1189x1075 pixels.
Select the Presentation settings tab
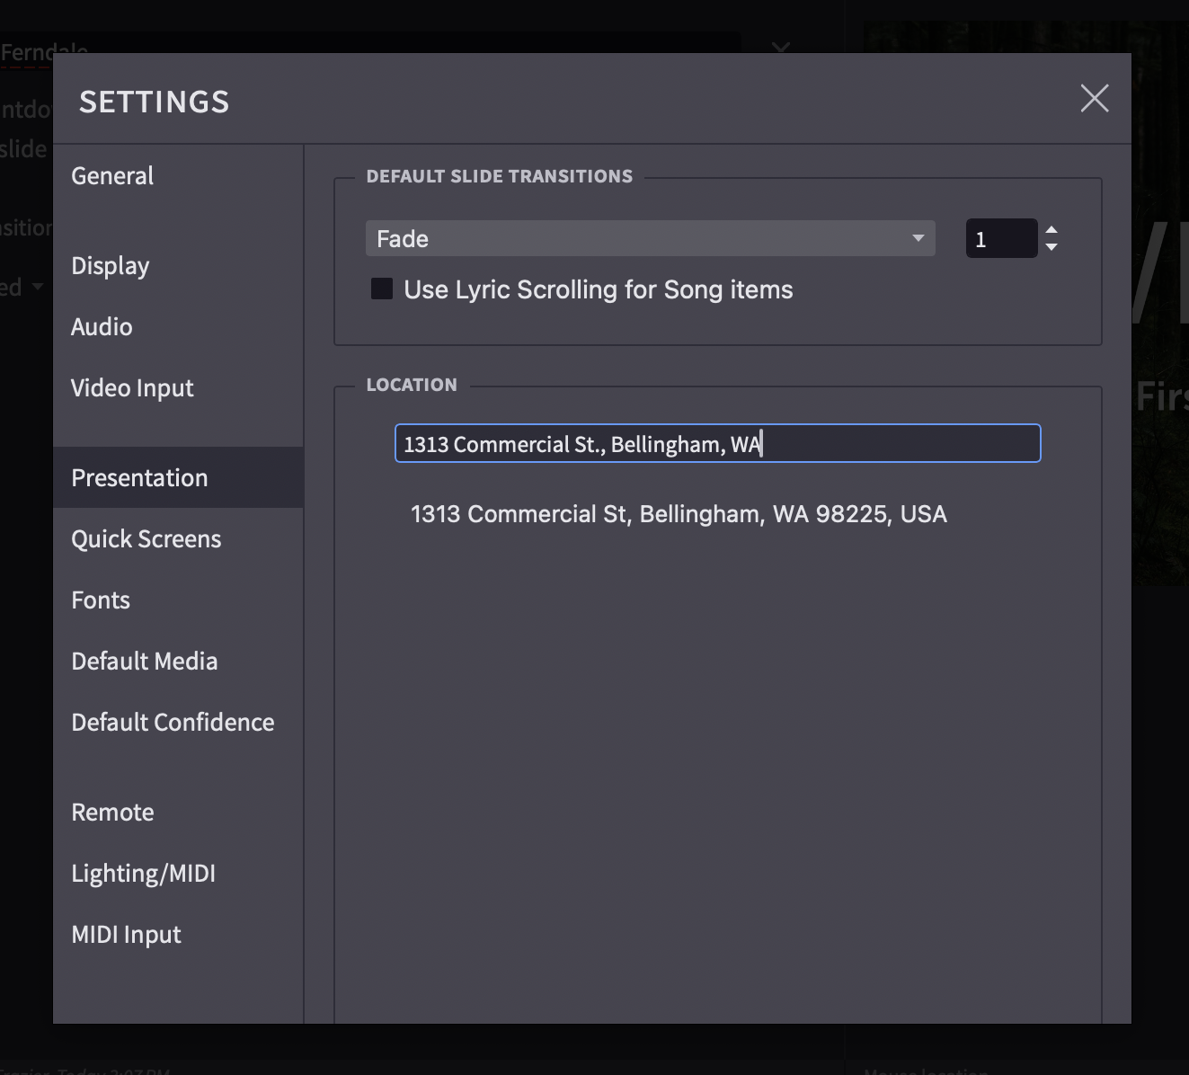[178, 477]
